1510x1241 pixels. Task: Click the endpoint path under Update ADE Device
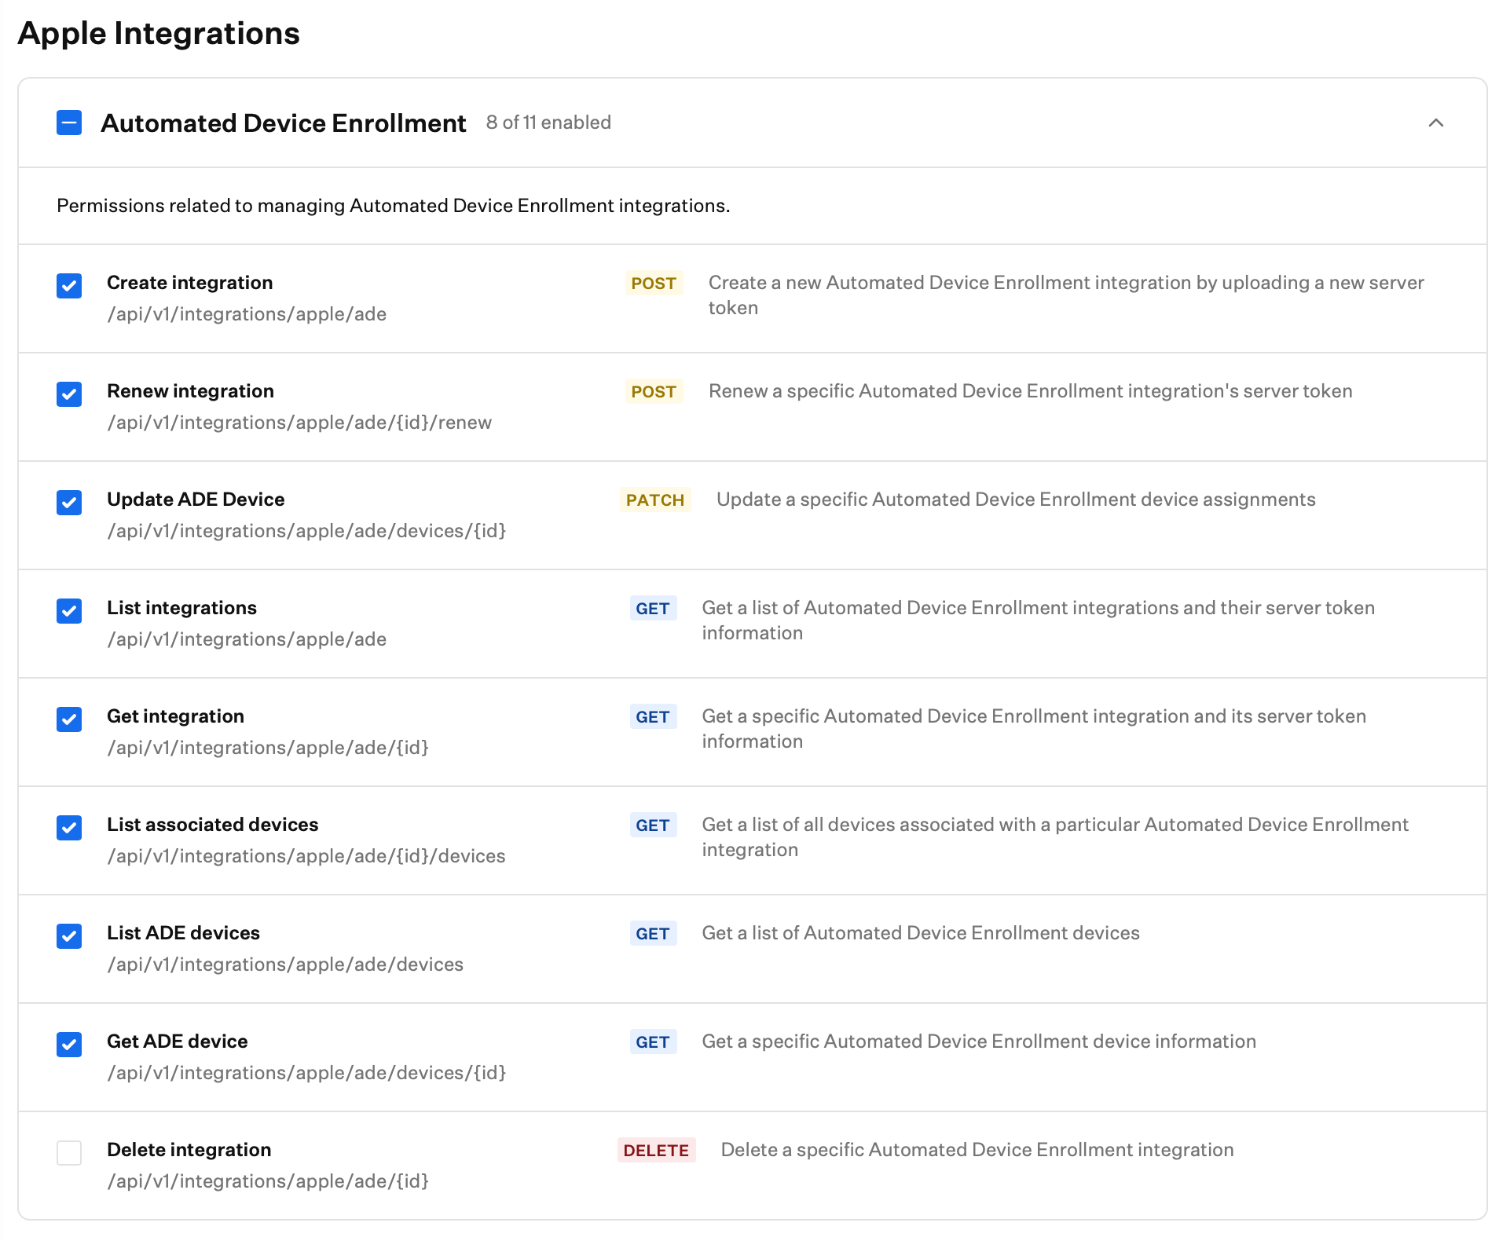tap(306, 531)
